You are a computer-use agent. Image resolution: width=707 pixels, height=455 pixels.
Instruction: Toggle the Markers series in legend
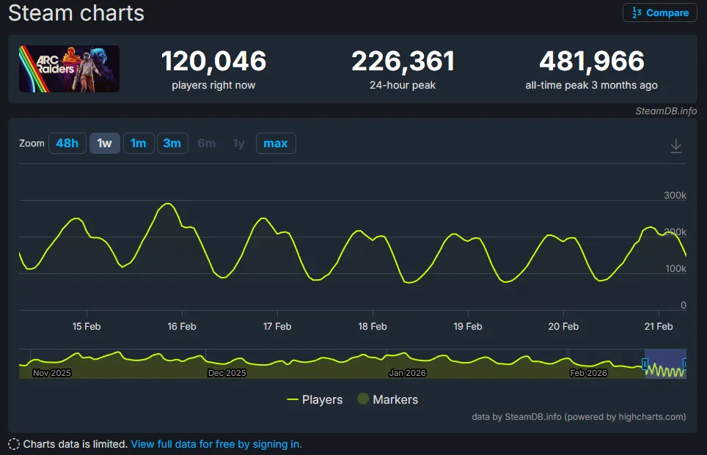point(388,399)
